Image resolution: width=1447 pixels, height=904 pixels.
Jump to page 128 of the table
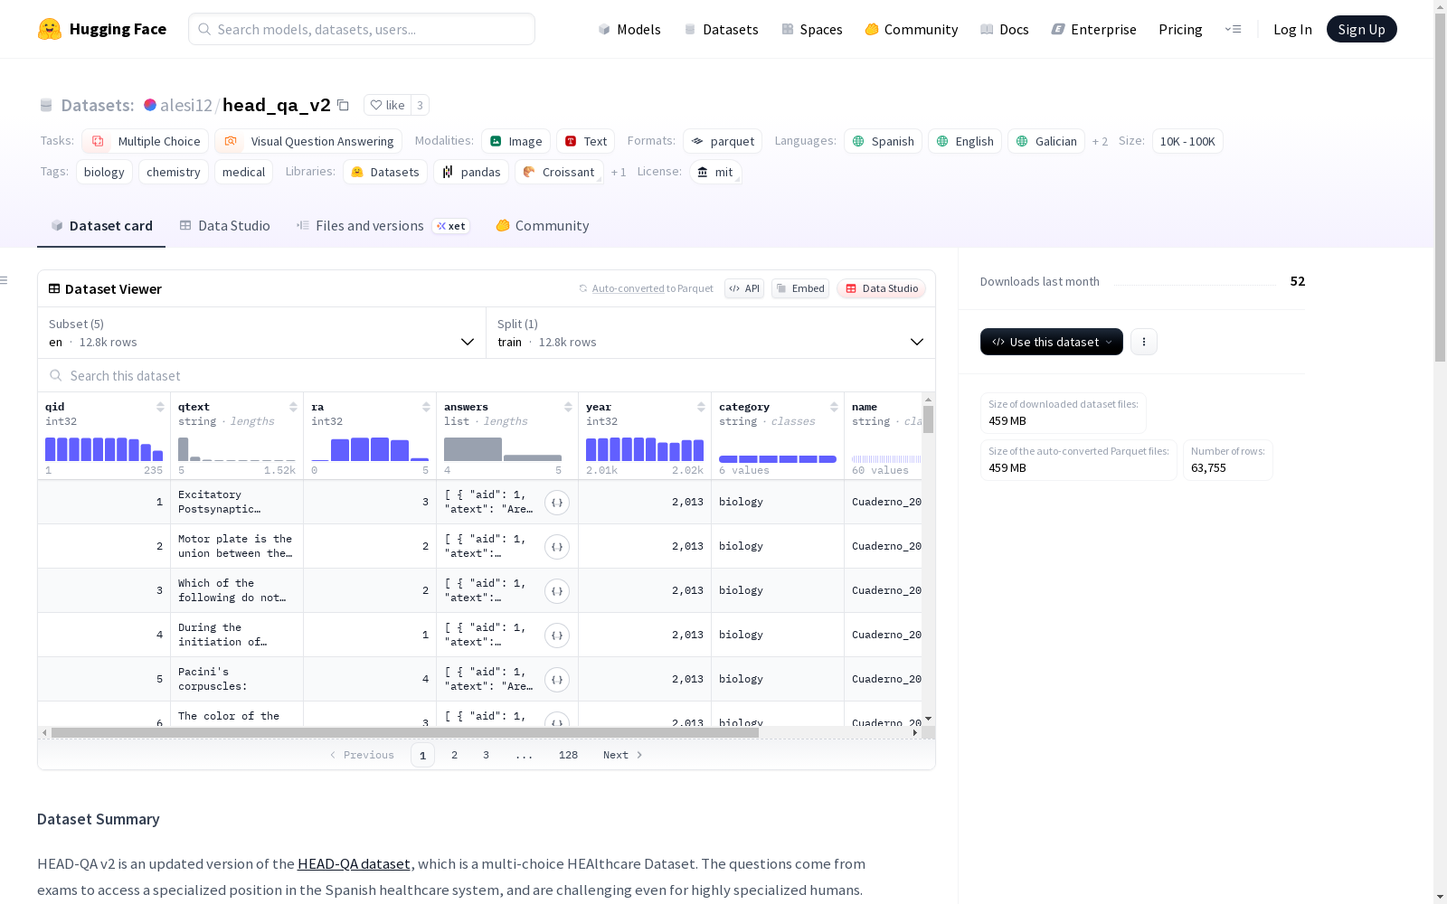[568, 755]
